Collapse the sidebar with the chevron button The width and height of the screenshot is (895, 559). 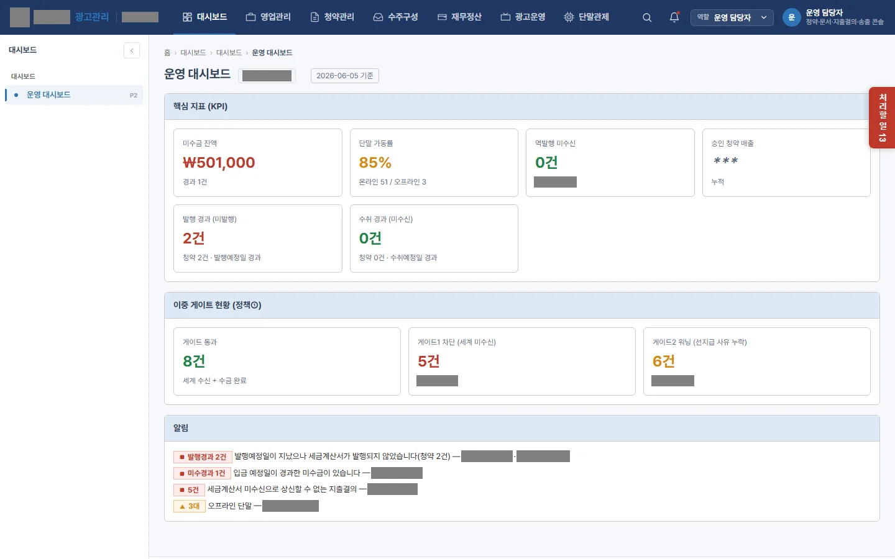[x=132, y=50]
